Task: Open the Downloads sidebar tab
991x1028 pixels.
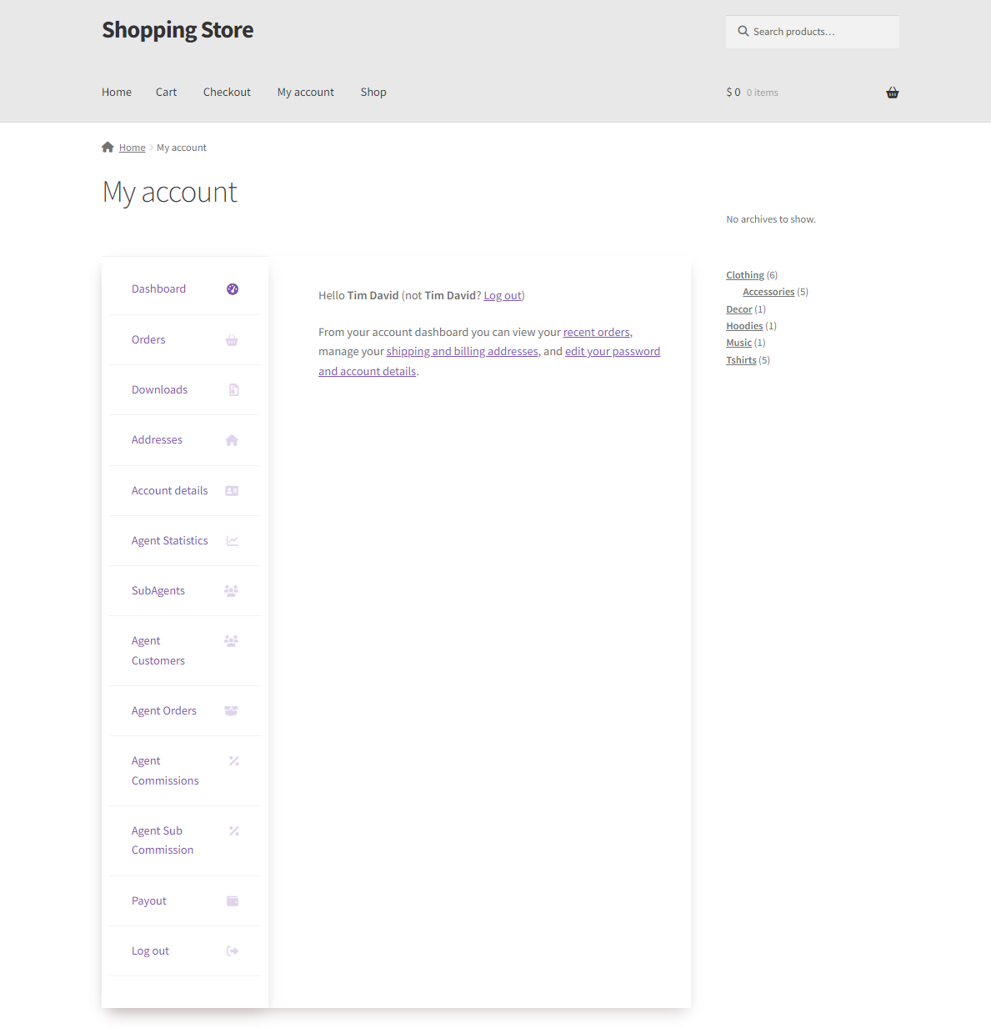Action: pos(185,390)
